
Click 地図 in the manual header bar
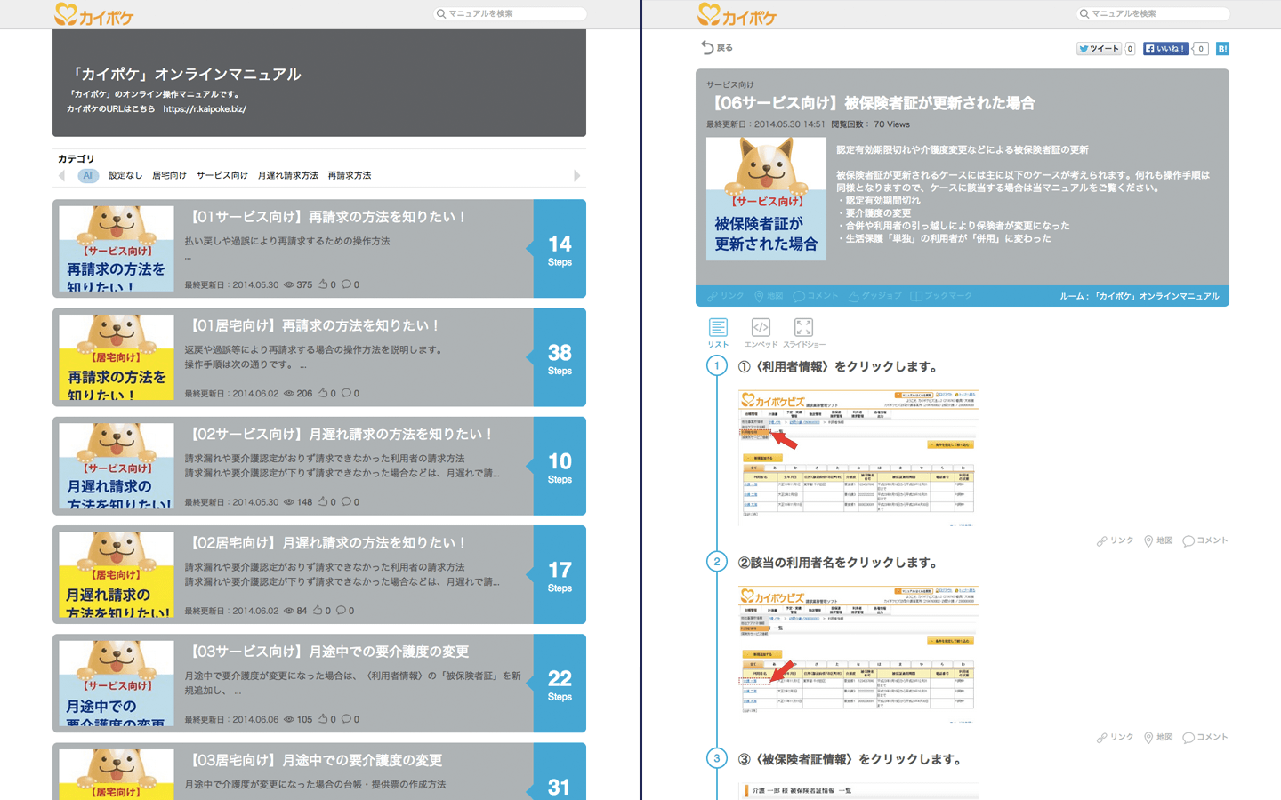pyautogui.click(x=769, y=296)
